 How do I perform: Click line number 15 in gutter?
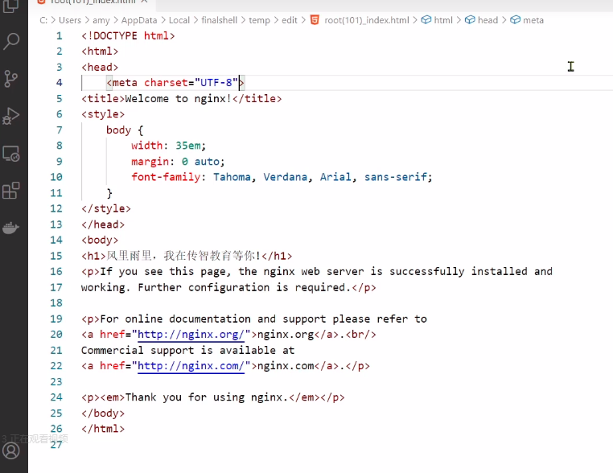click(56, 256)
